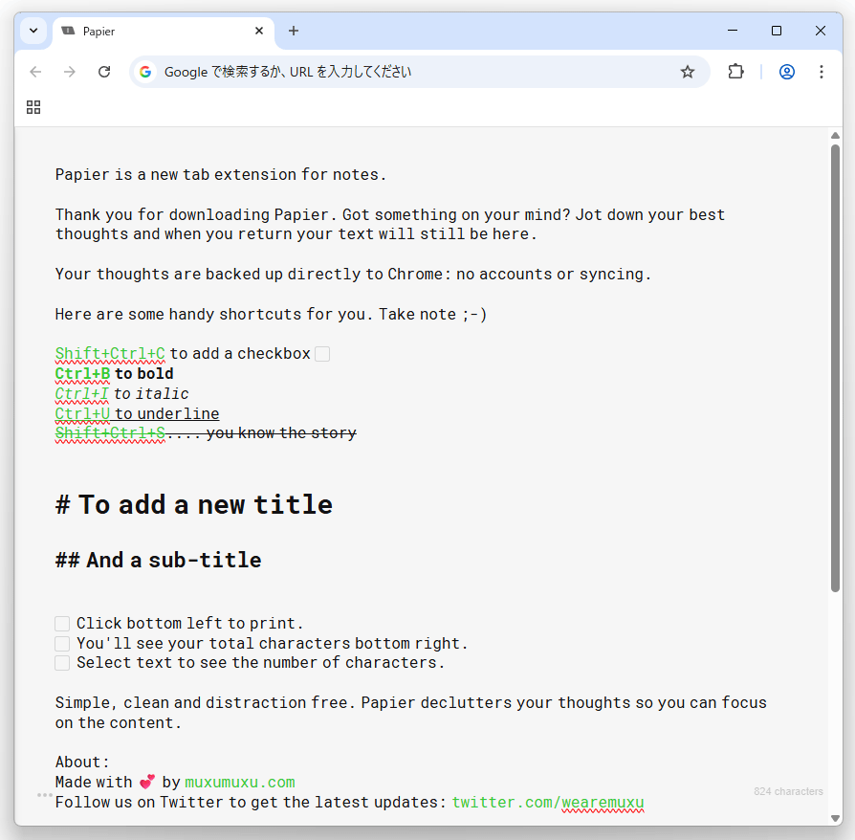Screen dimensions: 855x840
Task: Click the pink hearts emoji
Action: pos(147,783)
